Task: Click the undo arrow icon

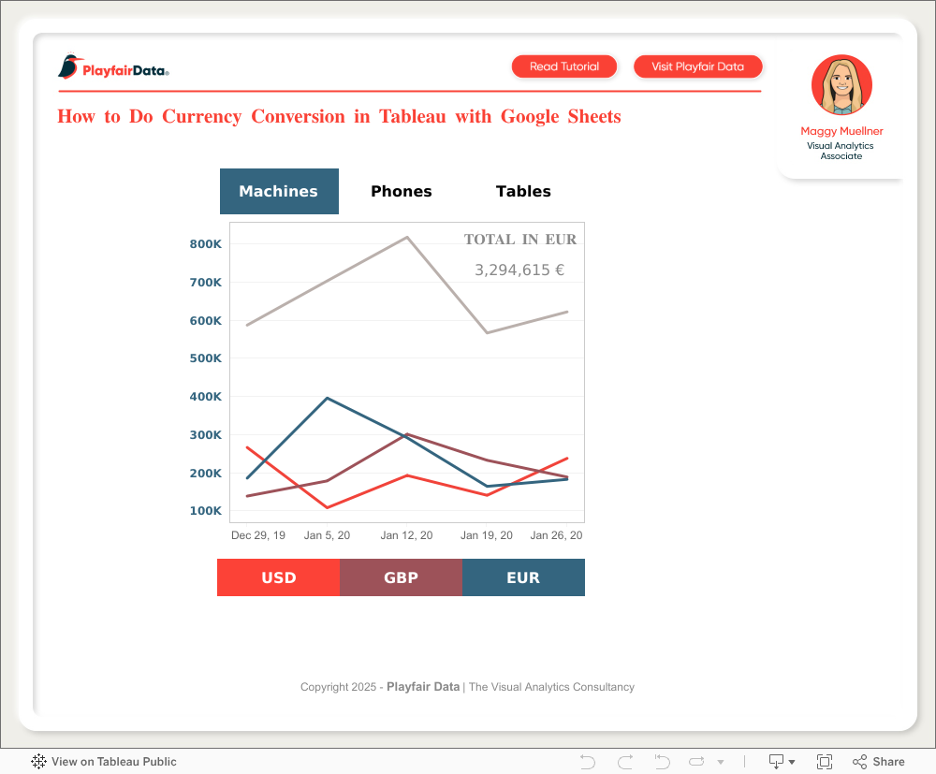Action: pos(588,762)
